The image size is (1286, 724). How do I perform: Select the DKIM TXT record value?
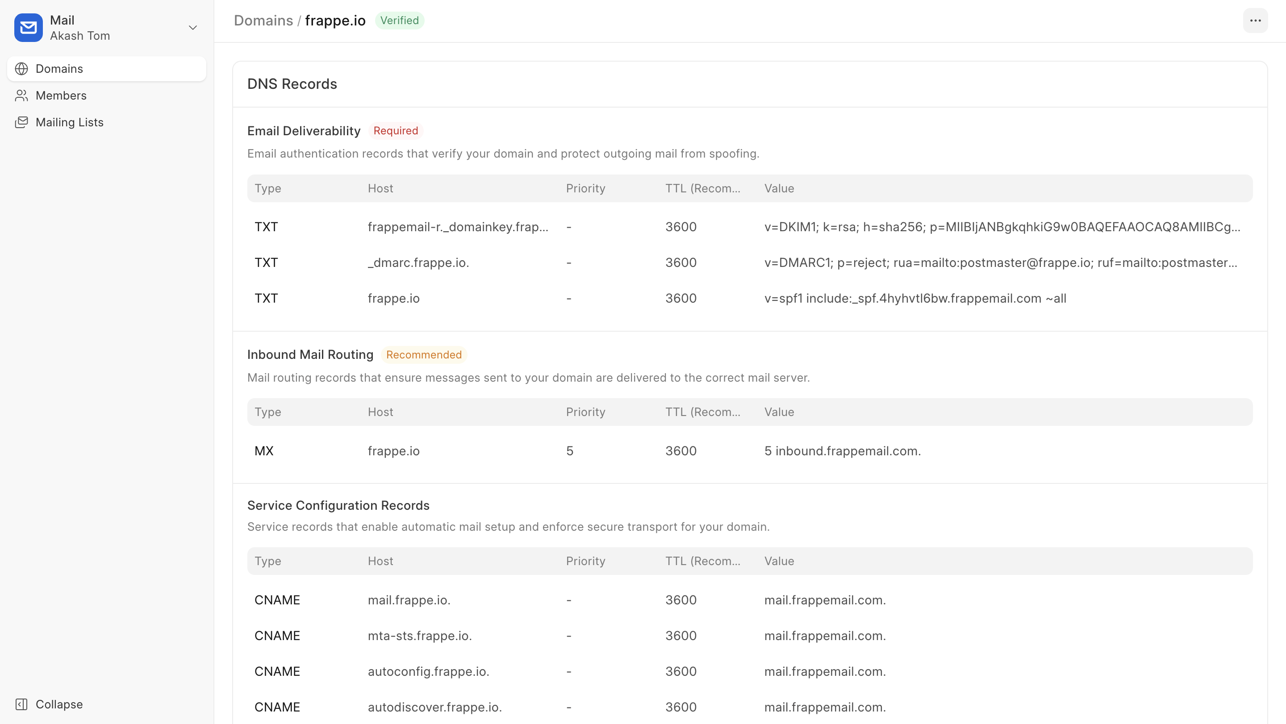pyautogui.click(x=1002, y=227)
